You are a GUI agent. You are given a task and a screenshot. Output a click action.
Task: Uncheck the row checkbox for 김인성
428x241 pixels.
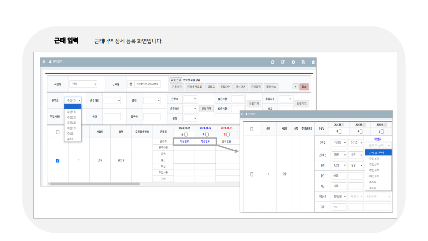point(57,161)
